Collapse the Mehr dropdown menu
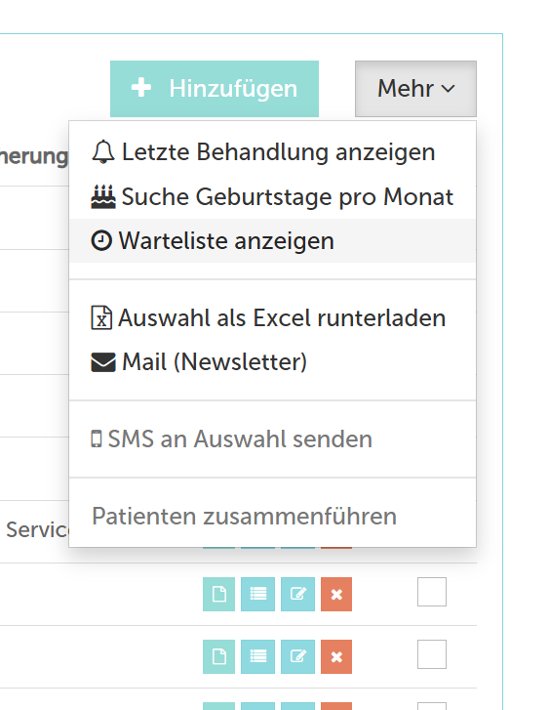The width and height of the screenshot is (549, 710). [x=415, y=89]
